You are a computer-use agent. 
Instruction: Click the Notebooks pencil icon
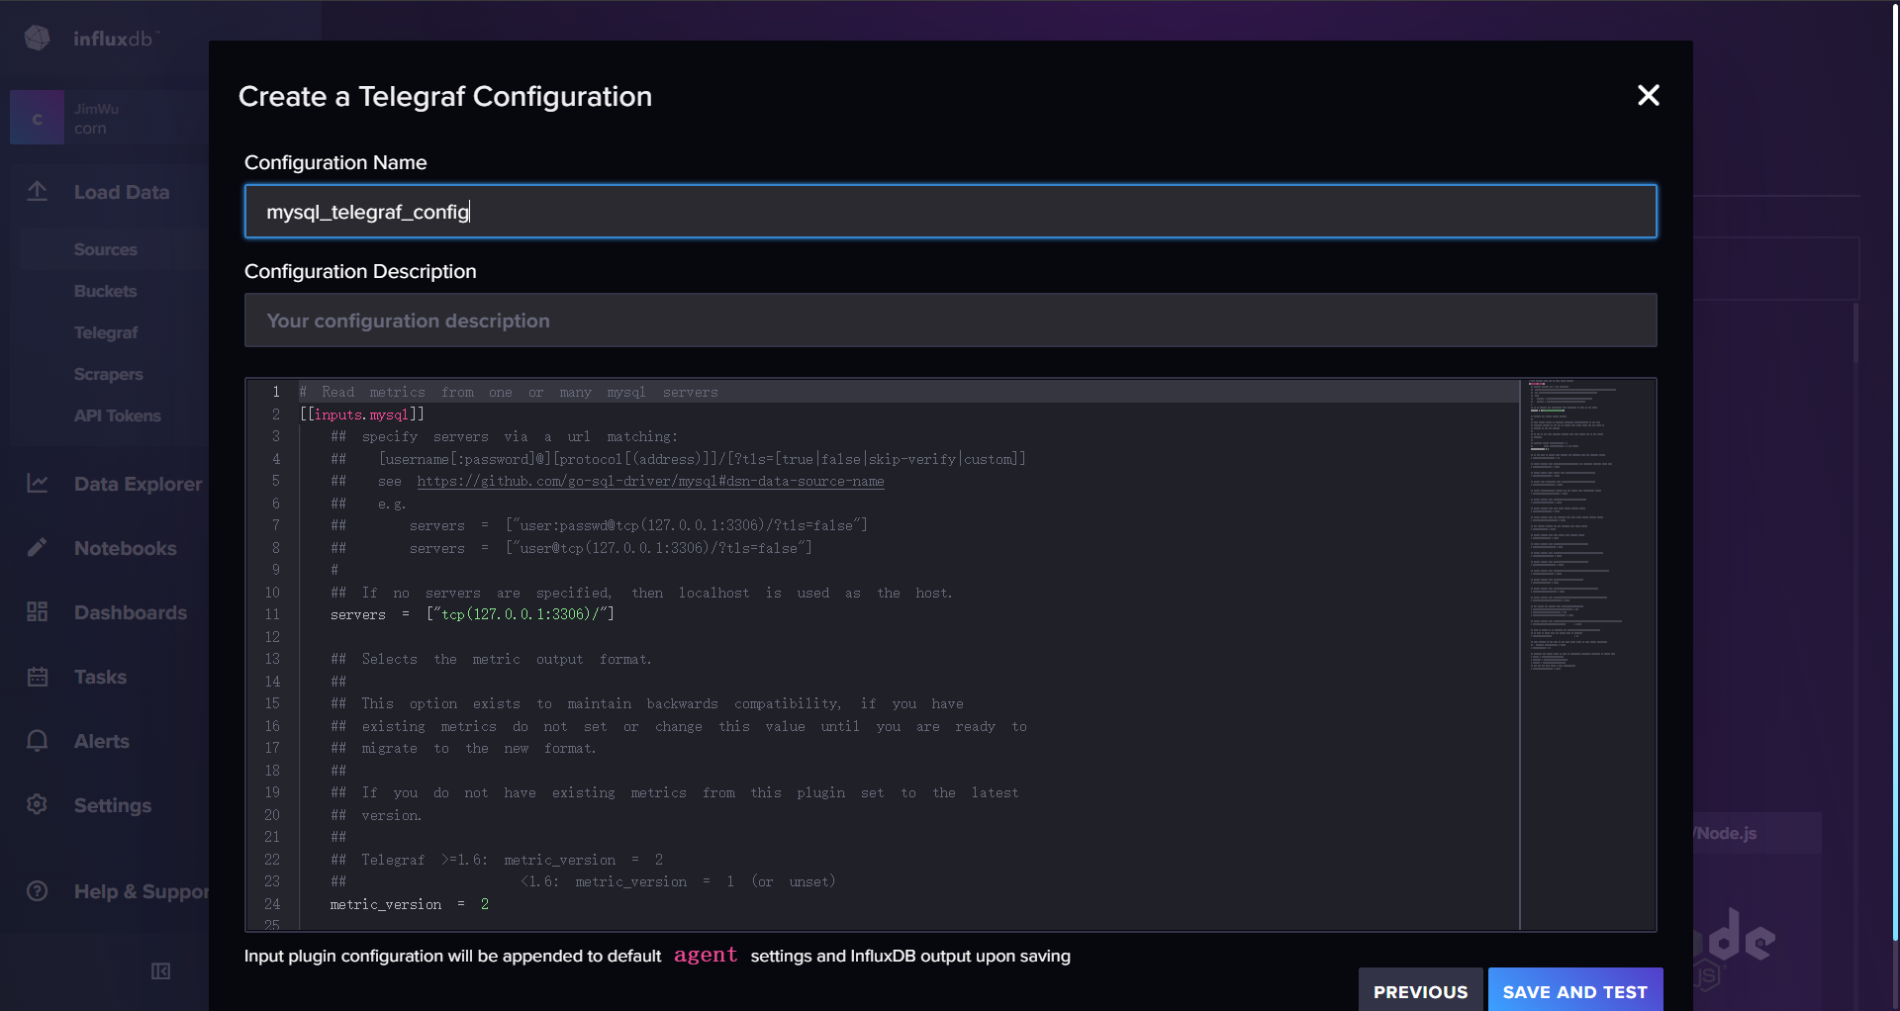tap(38, 547)
